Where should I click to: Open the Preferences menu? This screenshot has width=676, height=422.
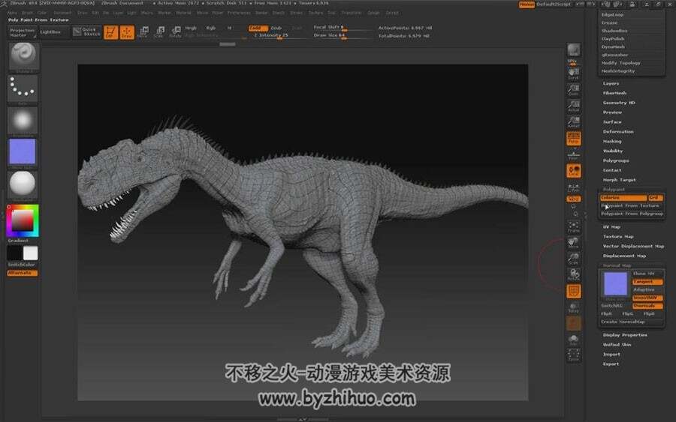coord(239,13)
